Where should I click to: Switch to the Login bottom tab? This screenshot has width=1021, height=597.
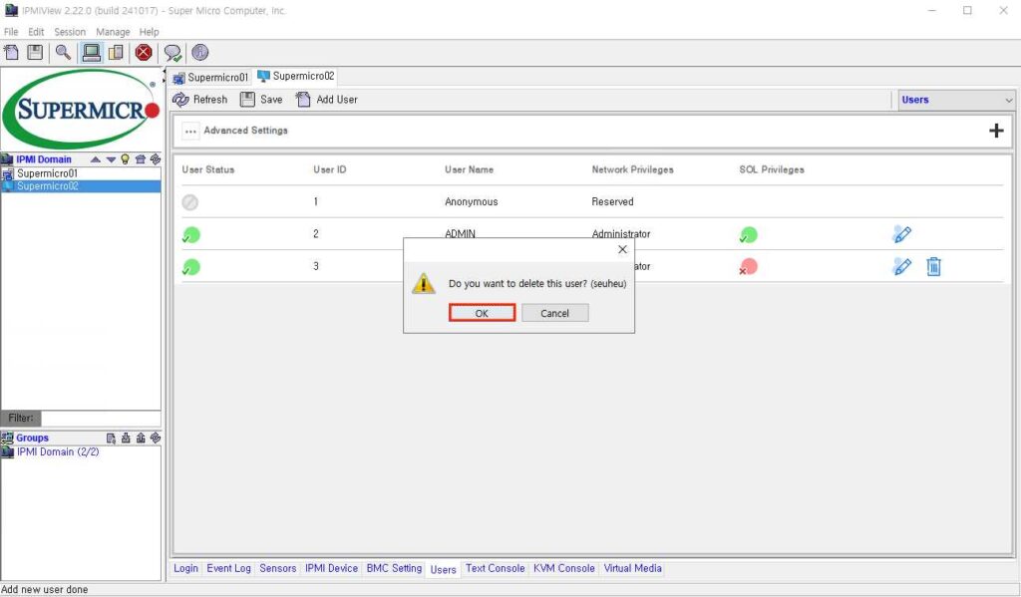pos(185,568)
